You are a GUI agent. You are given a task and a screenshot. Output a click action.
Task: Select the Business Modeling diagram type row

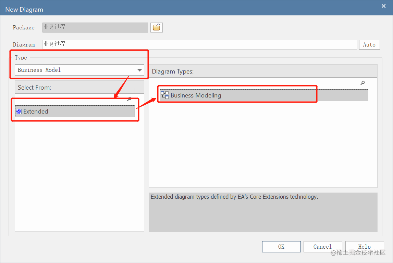pos(264,95)
